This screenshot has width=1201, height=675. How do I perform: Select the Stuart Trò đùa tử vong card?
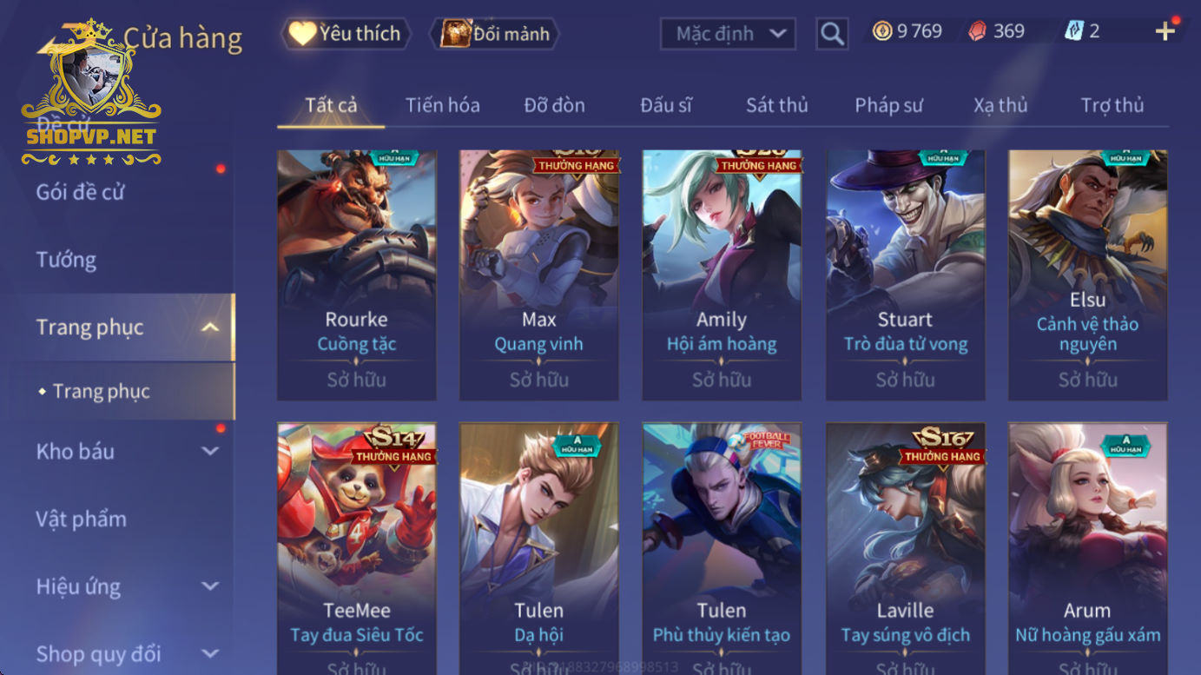(x=905, y=275)
